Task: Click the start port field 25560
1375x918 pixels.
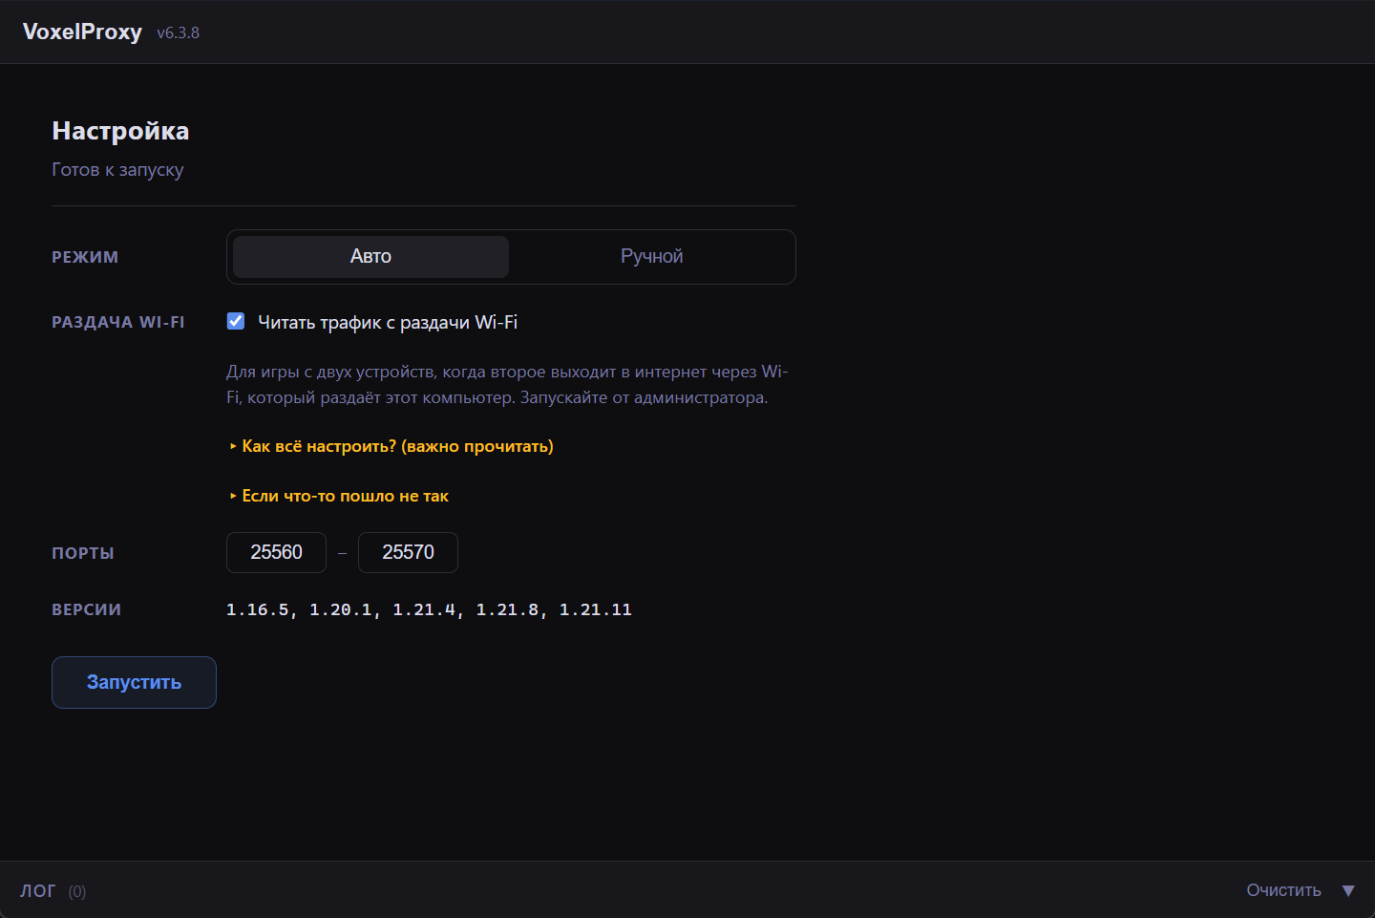Action: [276, 552]
